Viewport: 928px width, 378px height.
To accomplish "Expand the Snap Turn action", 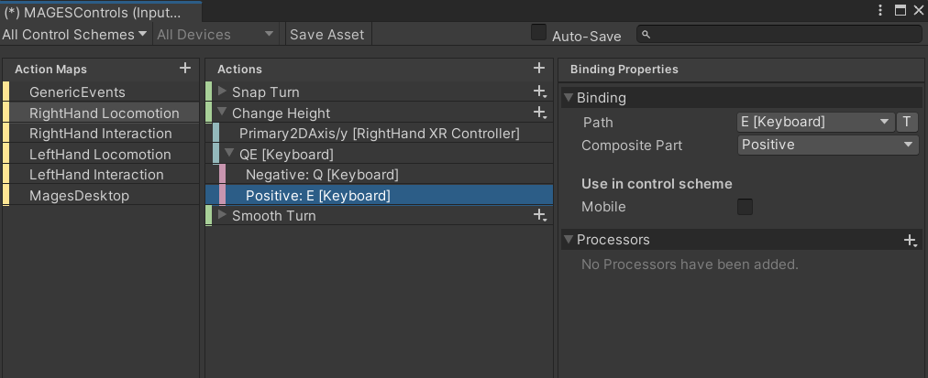I will (x=222, y=92).
